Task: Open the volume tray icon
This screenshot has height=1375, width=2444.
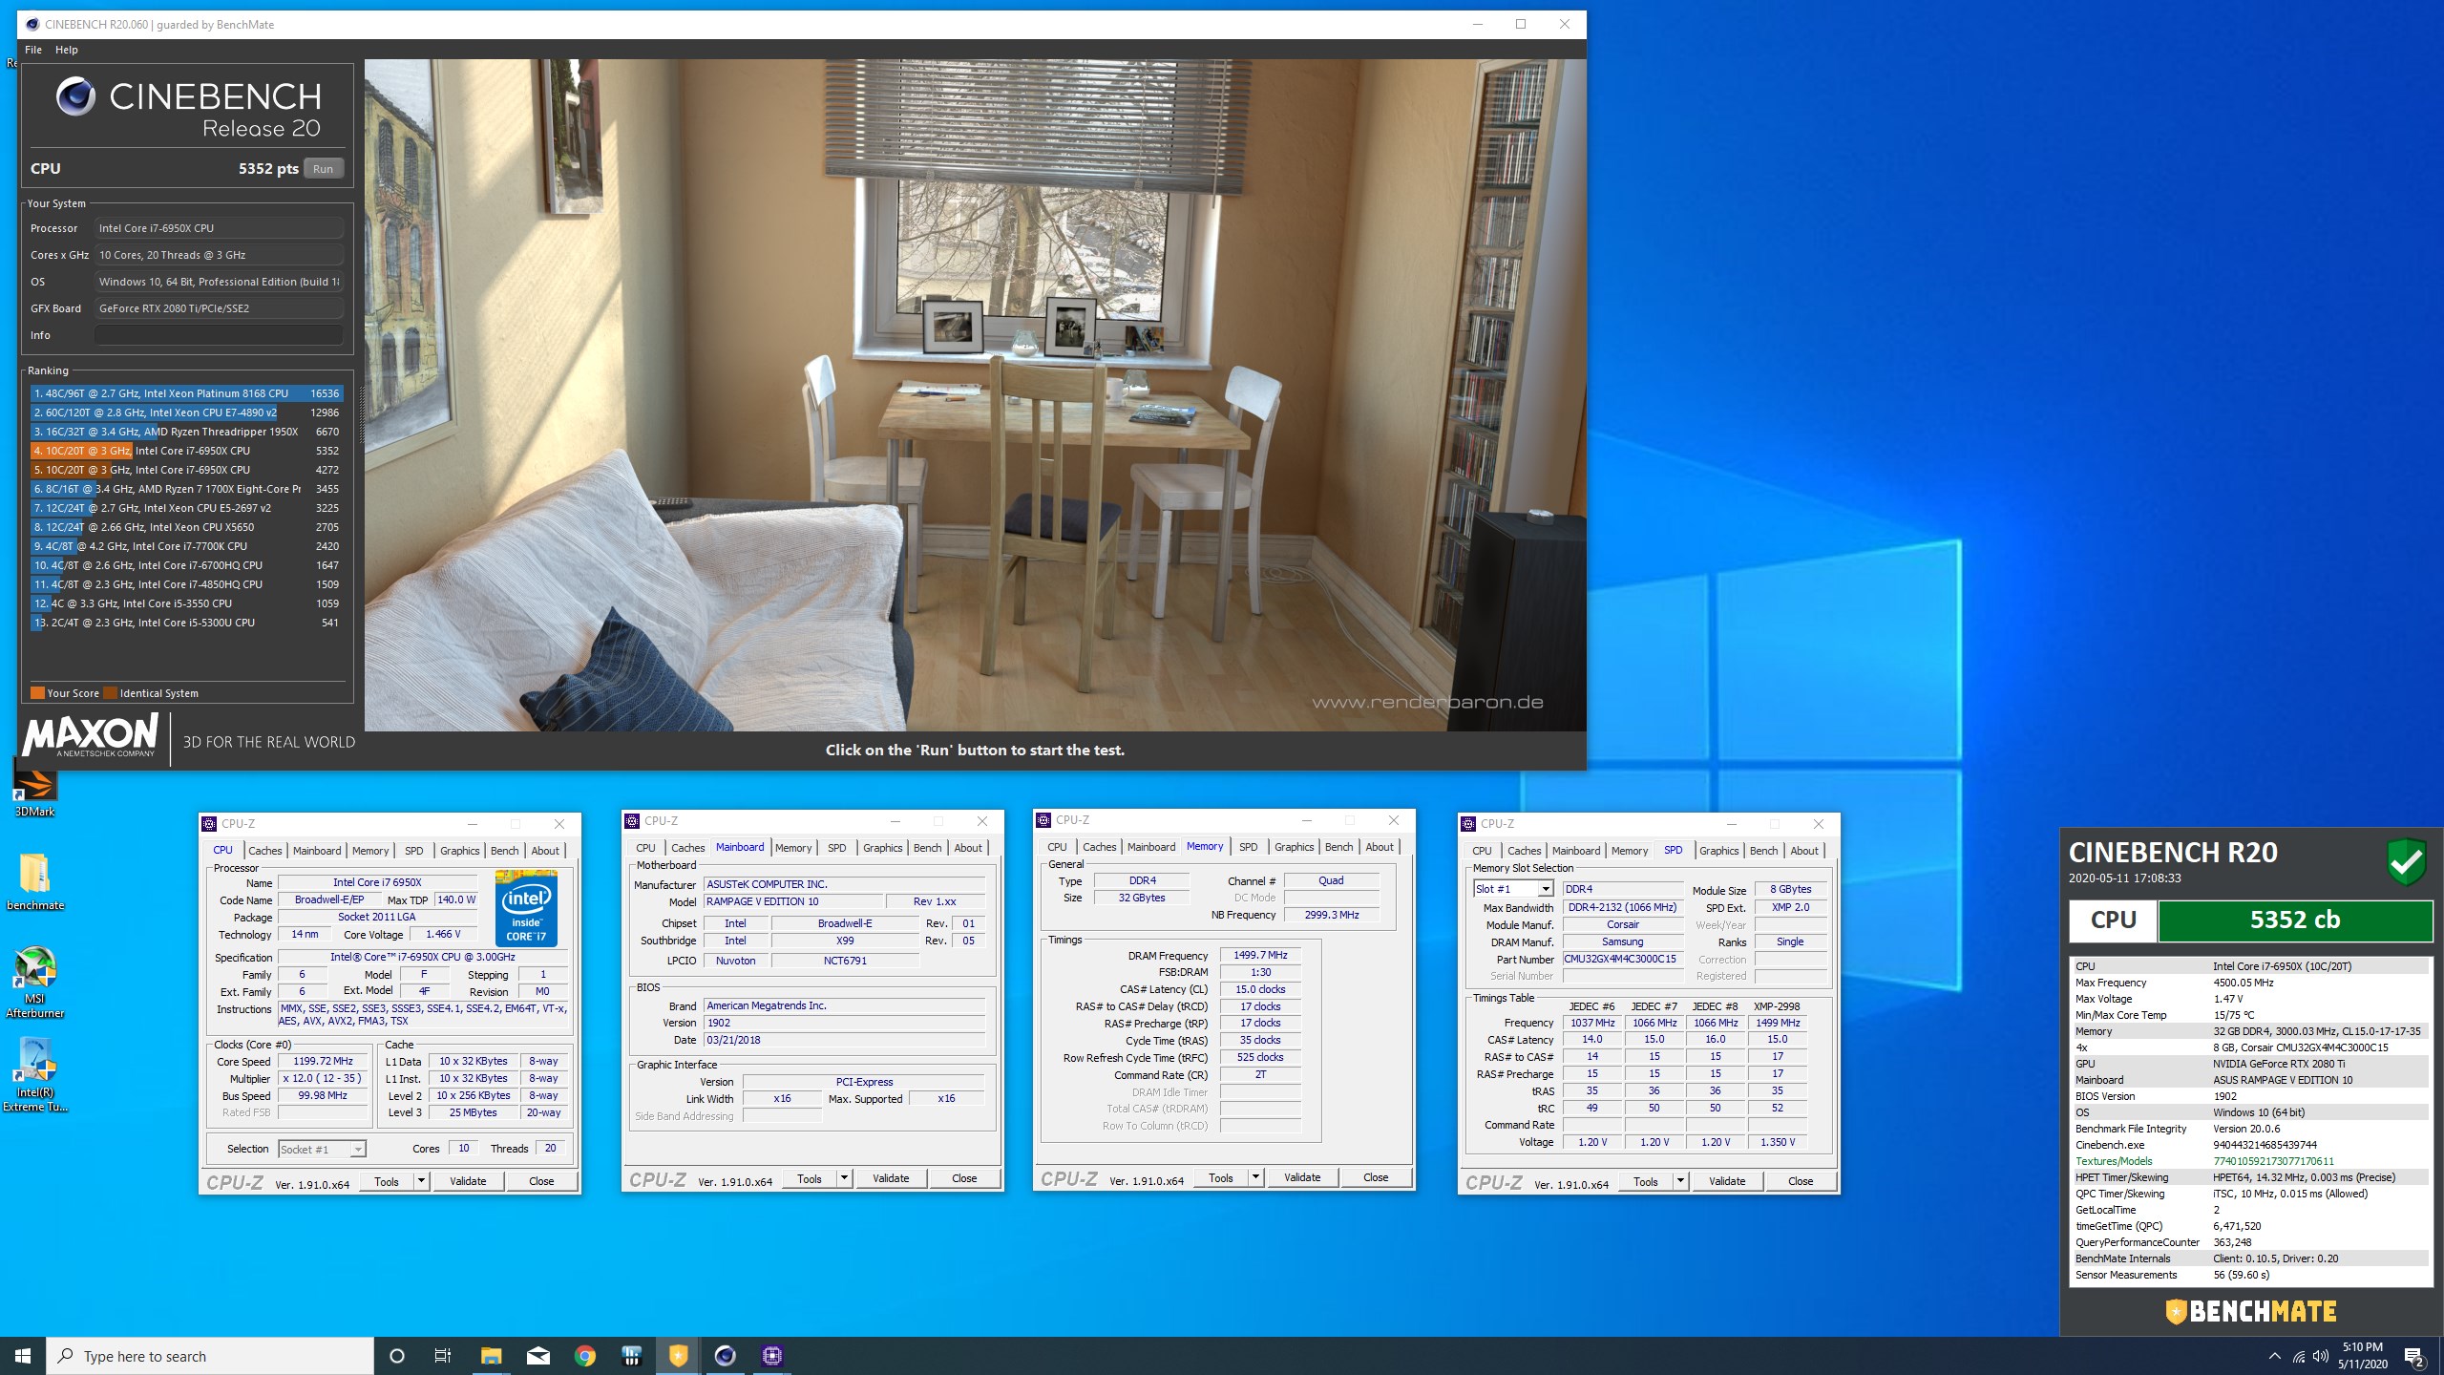Action: pyautogui.click(x=2321, y=1356)
